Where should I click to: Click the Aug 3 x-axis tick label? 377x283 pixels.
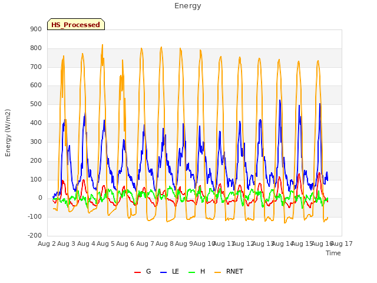point(67,243)
